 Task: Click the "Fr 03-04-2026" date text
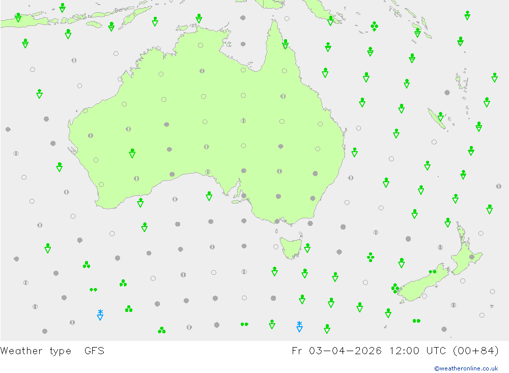click(336, 351)
